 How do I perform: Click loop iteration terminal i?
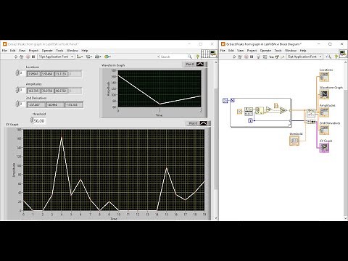[251, 120]
